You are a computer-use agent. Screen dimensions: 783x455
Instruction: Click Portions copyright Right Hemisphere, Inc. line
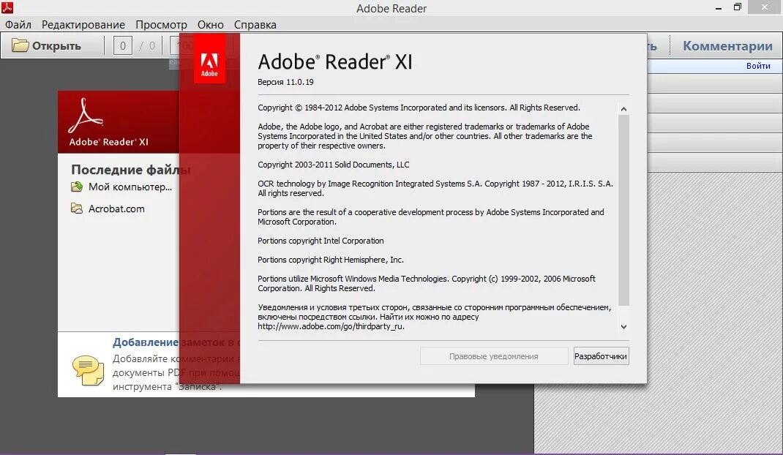point(331,260)
